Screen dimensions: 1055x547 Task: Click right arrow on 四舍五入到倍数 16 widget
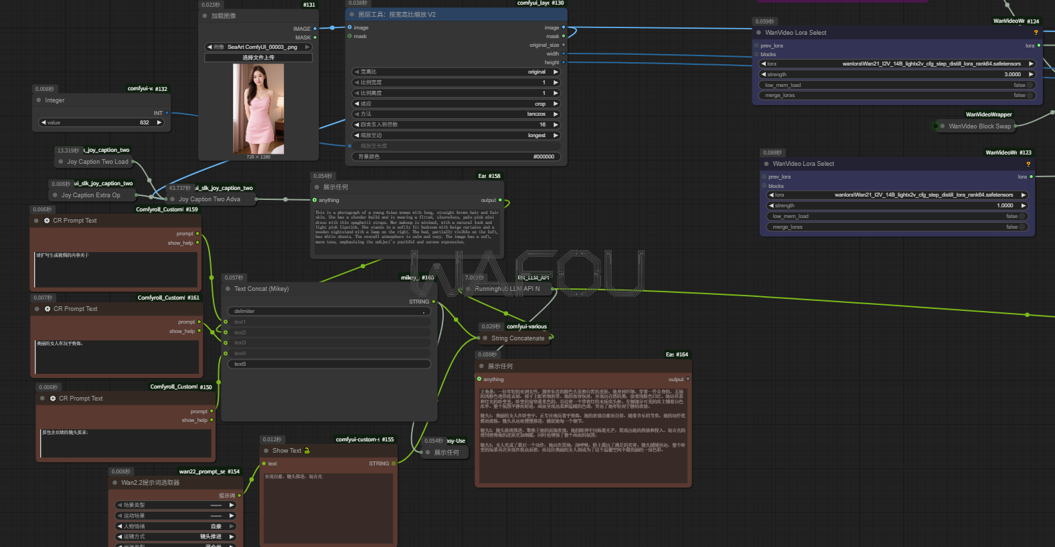point(555,124)
